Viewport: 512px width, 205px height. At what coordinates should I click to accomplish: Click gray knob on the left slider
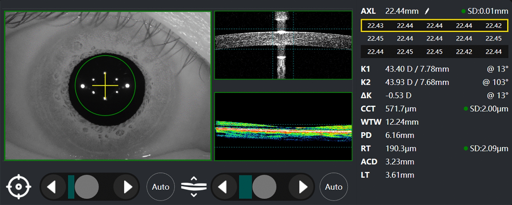pyautogui.click(x=86, y=187)
